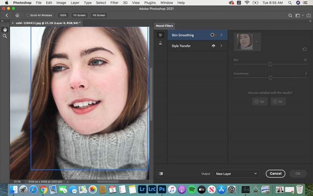Viewport: 313px width, 196px height.
Task: Select the Hand tool in left toolbar
Action: (5, 29)
